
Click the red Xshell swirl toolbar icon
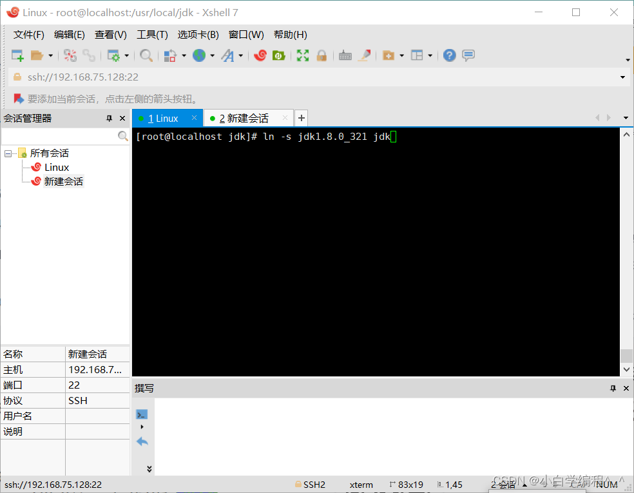[x=260, y=55]
